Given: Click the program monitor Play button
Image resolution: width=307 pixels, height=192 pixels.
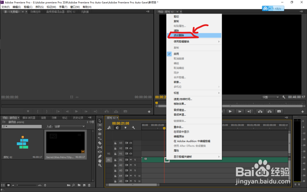Looking at the screenshot, I should coord(230,112).
